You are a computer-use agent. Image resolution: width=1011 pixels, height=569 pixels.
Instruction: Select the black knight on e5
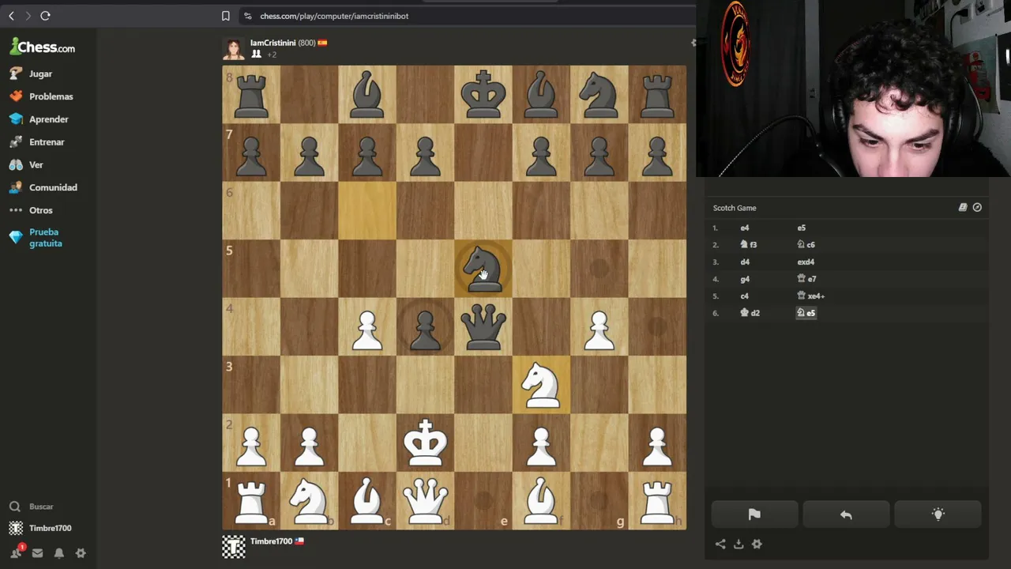click(483, 269)
